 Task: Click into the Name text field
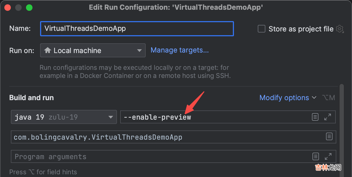(x=137, y=29)
